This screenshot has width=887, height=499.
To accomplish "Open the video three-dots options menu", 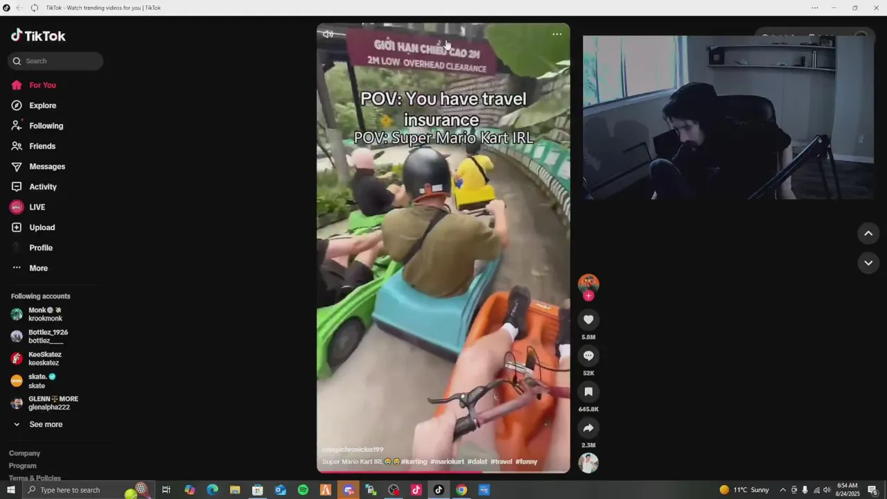I will [557, 34].
